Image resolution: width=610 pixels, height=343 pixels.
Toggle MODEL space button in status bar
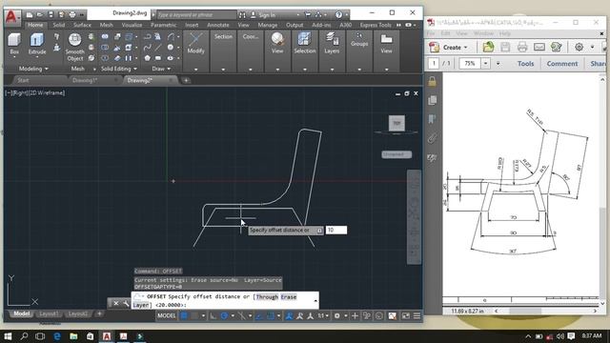tap(167, 315)
